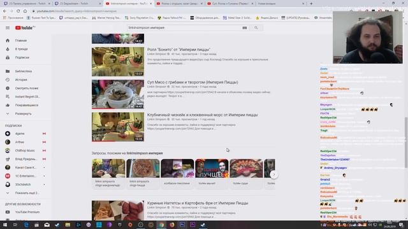Screen dimensions: 408x229
Task: Select related search топен суши card
Action: (x=246, y=174)
